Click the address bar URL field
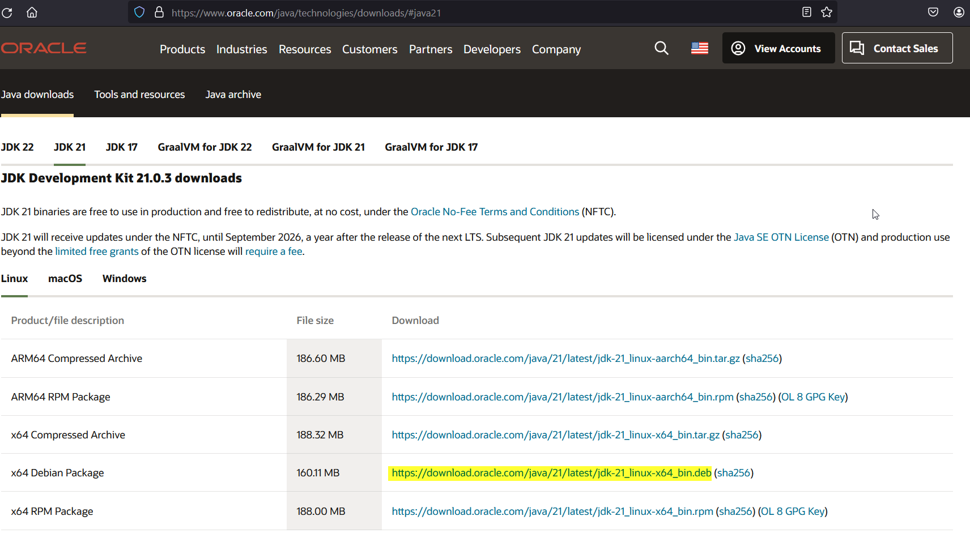The image size is (970, 533). pyautogui.click(x=482, y=12)
